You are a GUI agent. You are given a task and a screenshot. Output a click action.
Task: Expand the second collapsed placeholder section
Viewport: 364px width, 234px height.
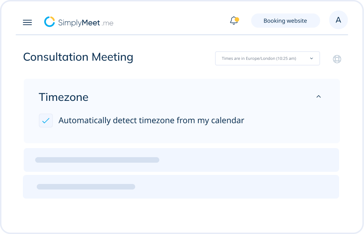tap(181, 187)
